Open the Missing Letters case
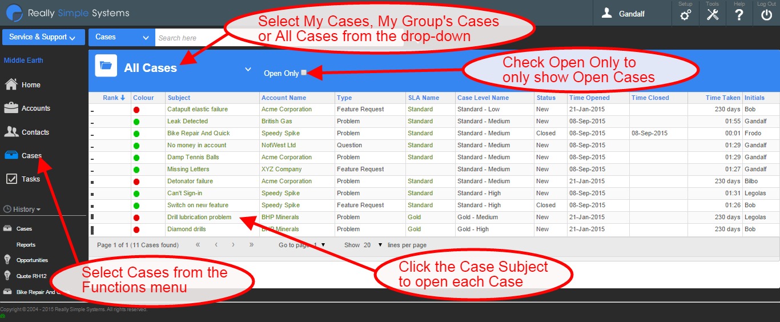This screenshot has width=780, height=322. tap(188, 169)
